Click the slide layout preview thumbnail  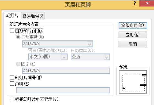[133, 82]
